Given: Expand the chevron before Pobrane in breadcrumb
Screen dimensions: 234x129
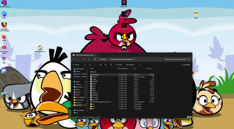Looking at the screenshot, I should tap(98, 59).
